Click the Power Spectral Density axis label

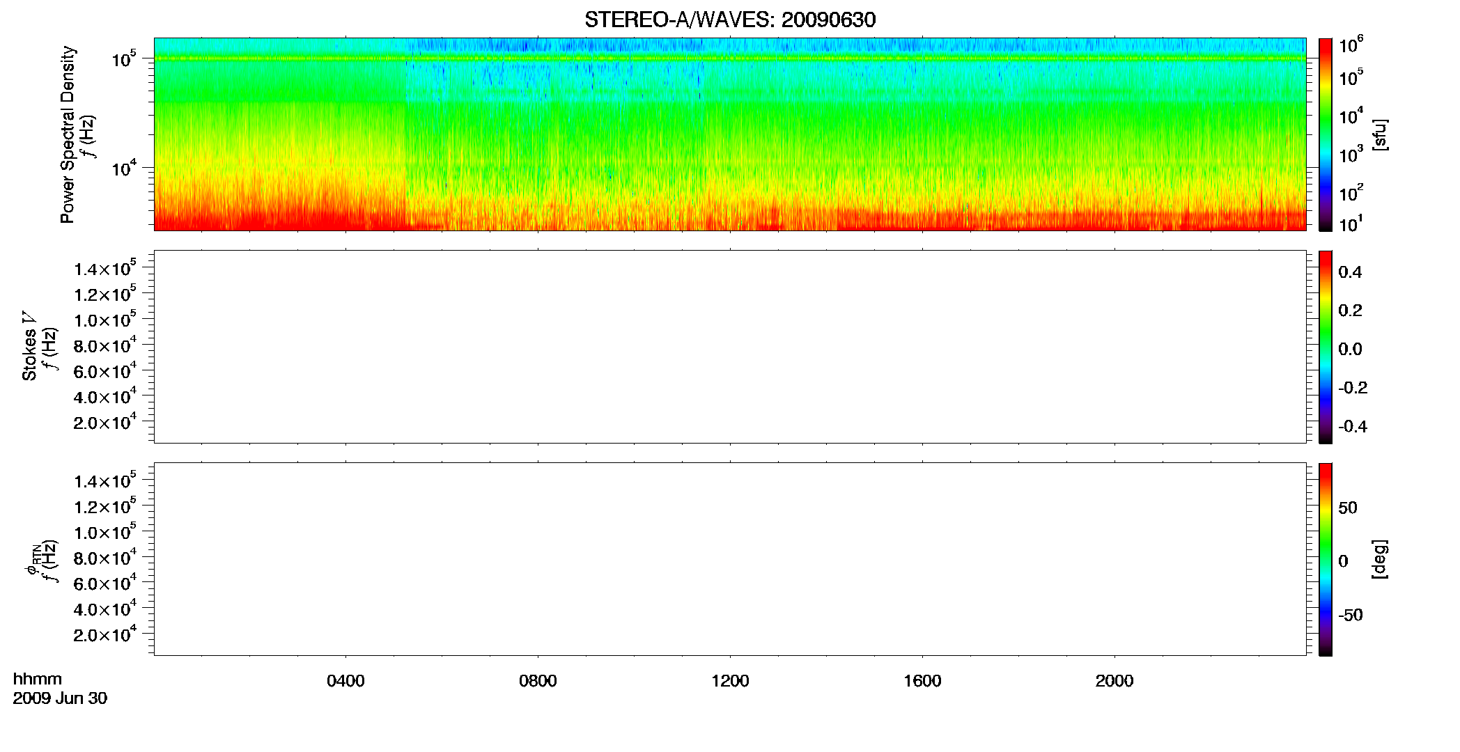(68, 134)
